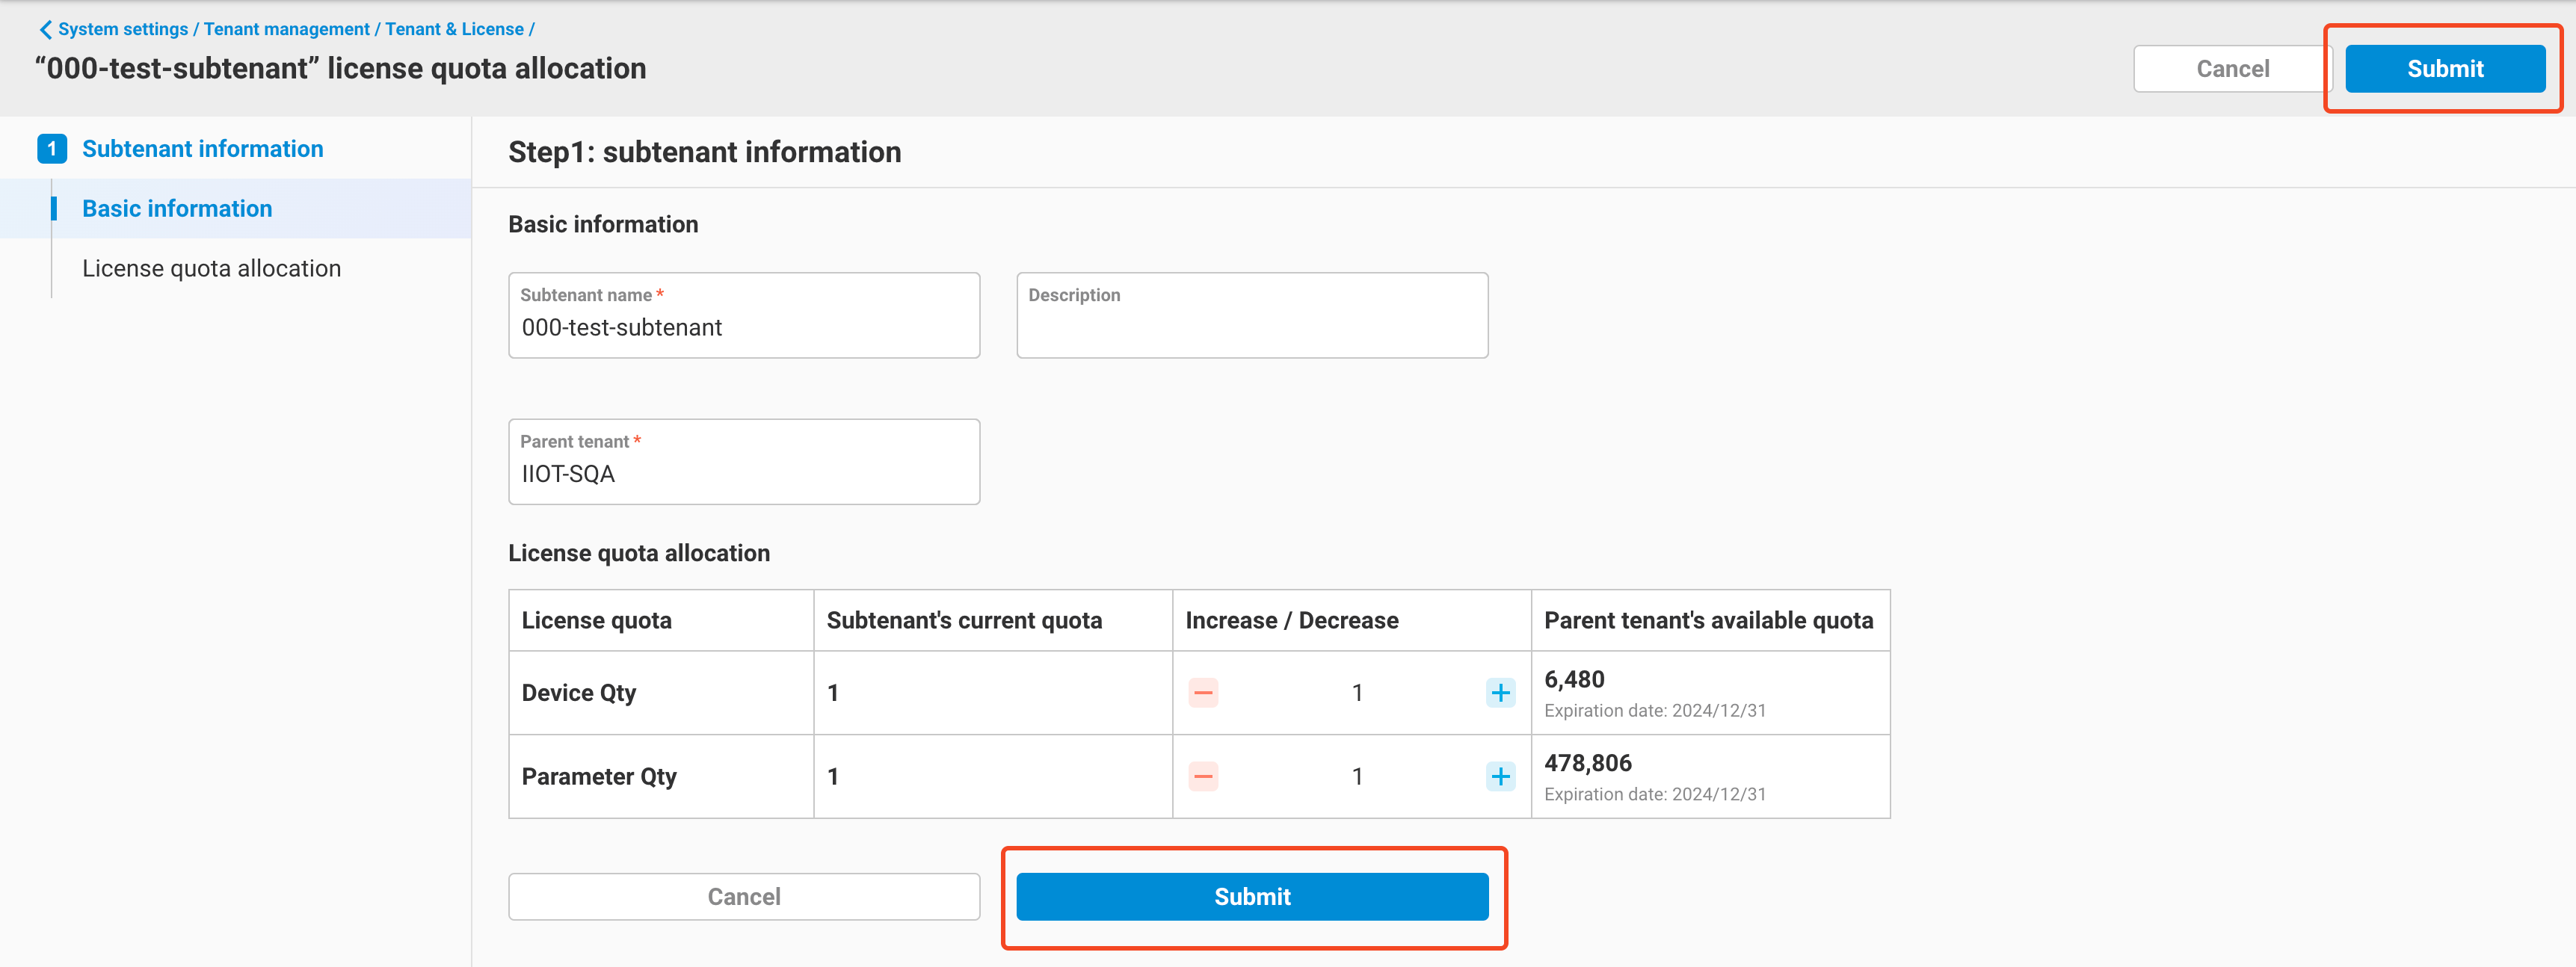Image resolution: width=2576 pixels, height=967 pixels.
Task: Select License quota allocation in the sidebar
Action: pyautogui.click(x=211, y=268)
